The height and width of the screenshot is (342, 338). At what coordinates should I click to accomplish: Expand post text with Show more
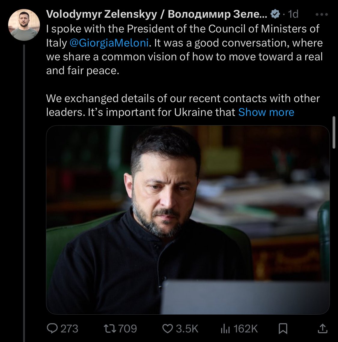point(266,112)
